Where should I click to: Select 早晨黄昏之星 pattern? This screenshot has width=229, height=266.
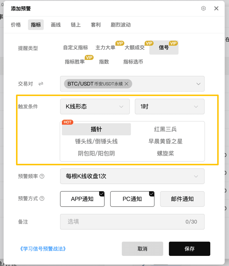click(165, 141)
